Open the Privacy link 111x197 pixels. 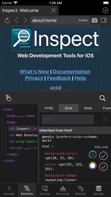pyautogui.click(x=34, y=78)
